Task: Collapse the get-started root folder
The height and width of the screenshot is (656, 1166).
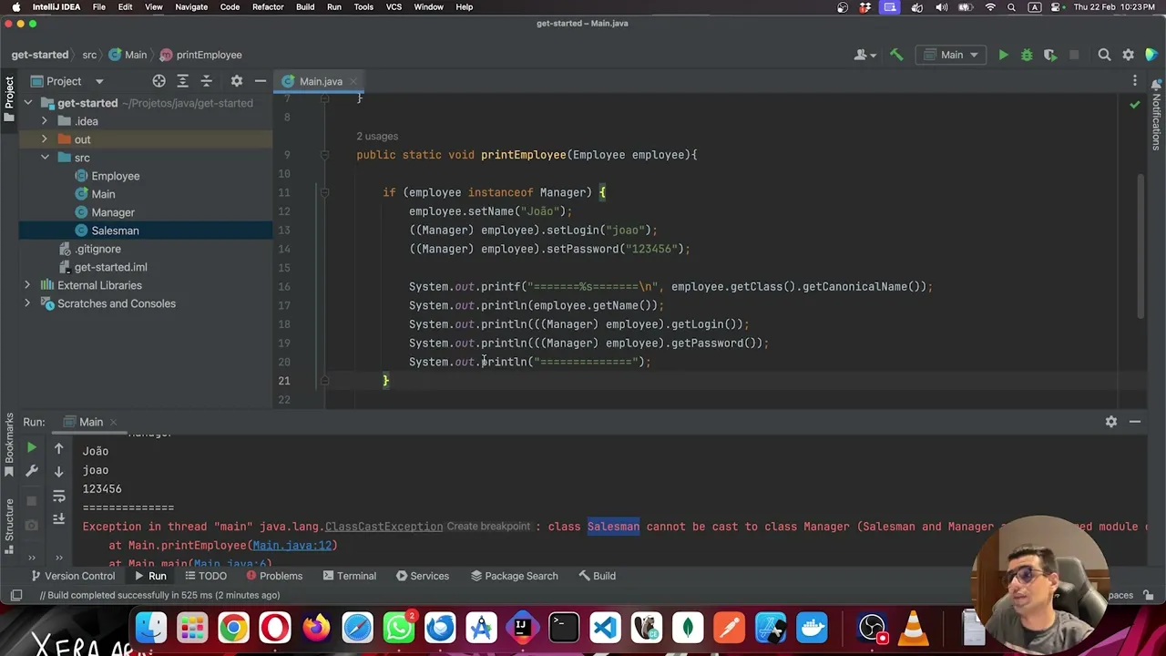Action: point(27,103)
